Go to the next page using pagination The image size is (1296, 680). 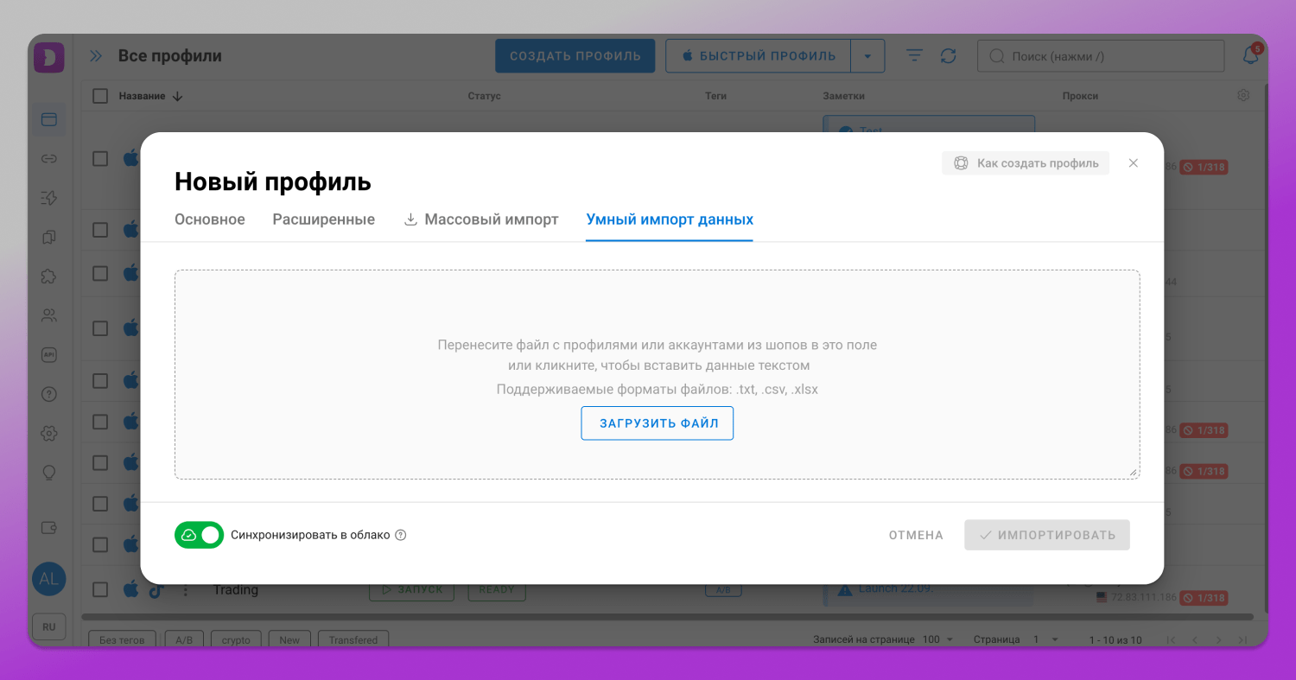point(1219,640)
